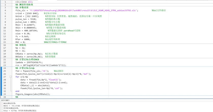The image size is (213, 112).
Task: Click the '%% 计算定标点rcs' section header on line 24
Action: (25, 68)
